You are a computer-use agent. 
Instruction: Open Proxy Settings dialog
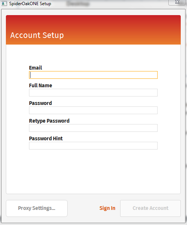point(37,208)
